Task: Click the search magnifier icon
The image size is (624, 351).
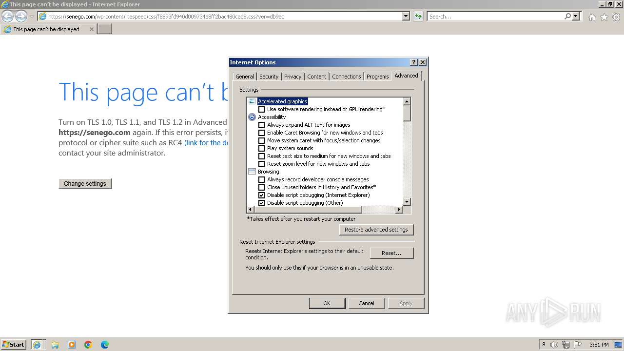Action: (567, 16)
